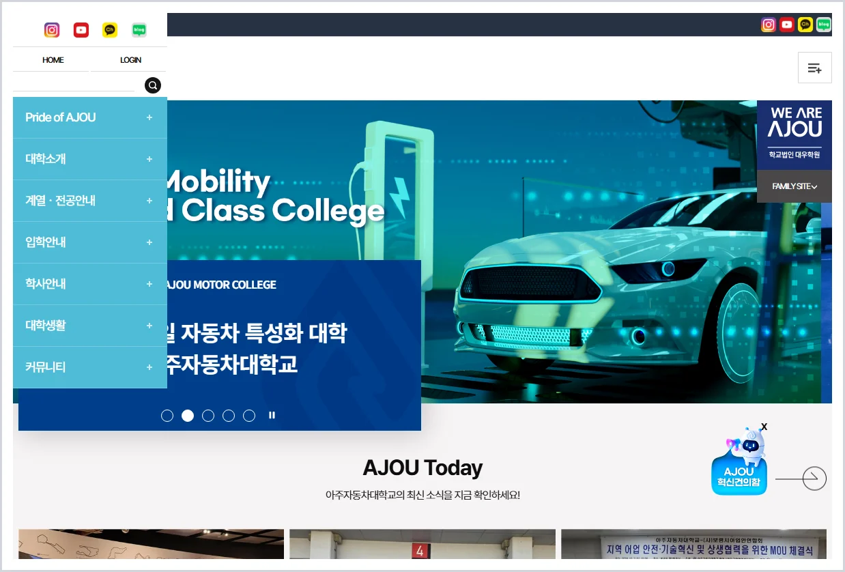The image size is (845, 572).
Task: Open KakaoTalk channel icon in the side menu
Action: (110, 30)
